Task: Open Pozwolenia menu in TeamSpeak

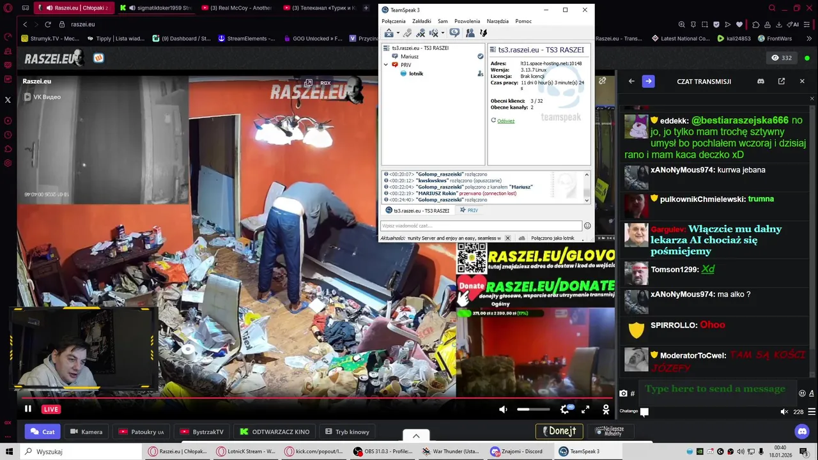Action: [x=467, y=21]
